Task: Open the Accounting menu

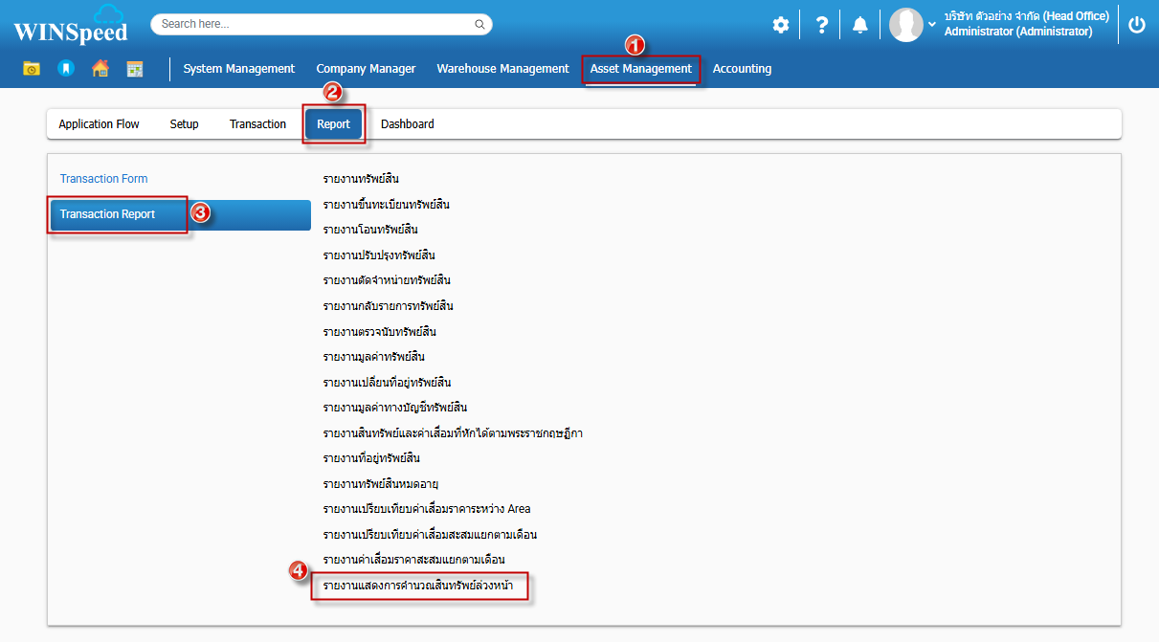Action: [742, 69]
